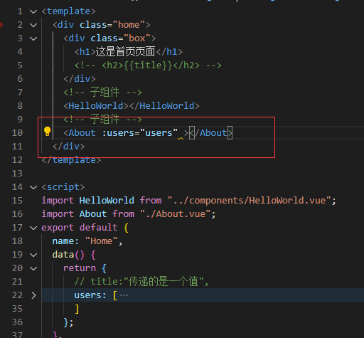Screen dimensions: 364x338
Task: Collapse the div class home fold at line 2
Action: pos(33,25)
